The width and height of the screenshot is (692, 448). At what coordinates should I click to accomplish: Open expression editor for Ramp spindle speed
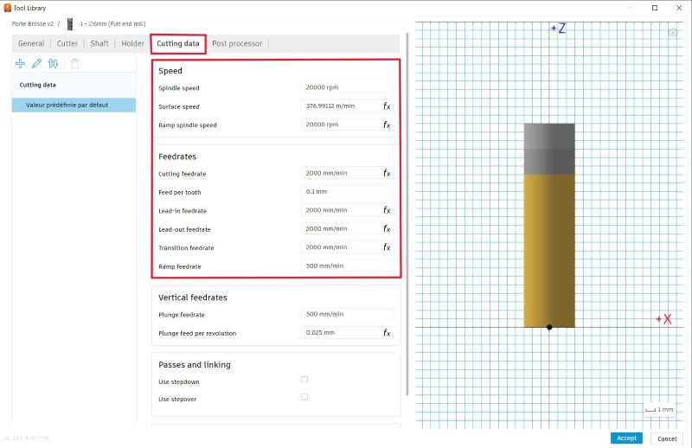click(x=387, y=125)
